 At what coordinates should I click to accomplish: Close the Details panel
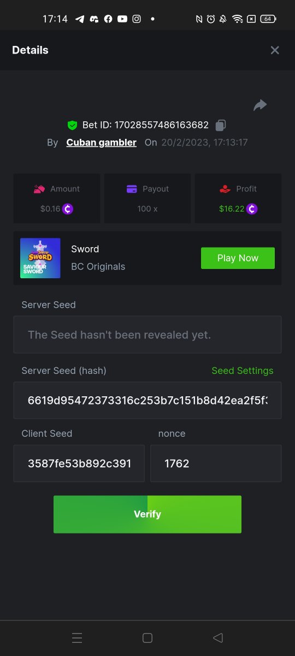[275, 50]
